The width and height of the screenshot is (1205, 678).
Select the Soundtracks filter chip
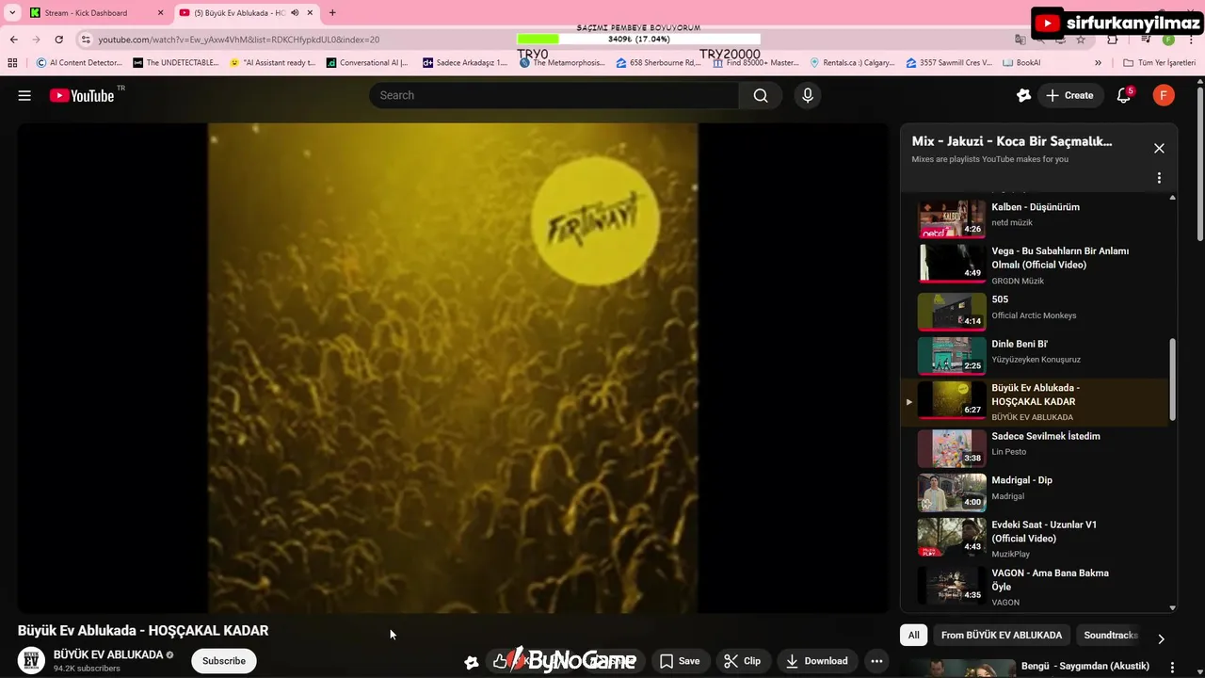1111,636
